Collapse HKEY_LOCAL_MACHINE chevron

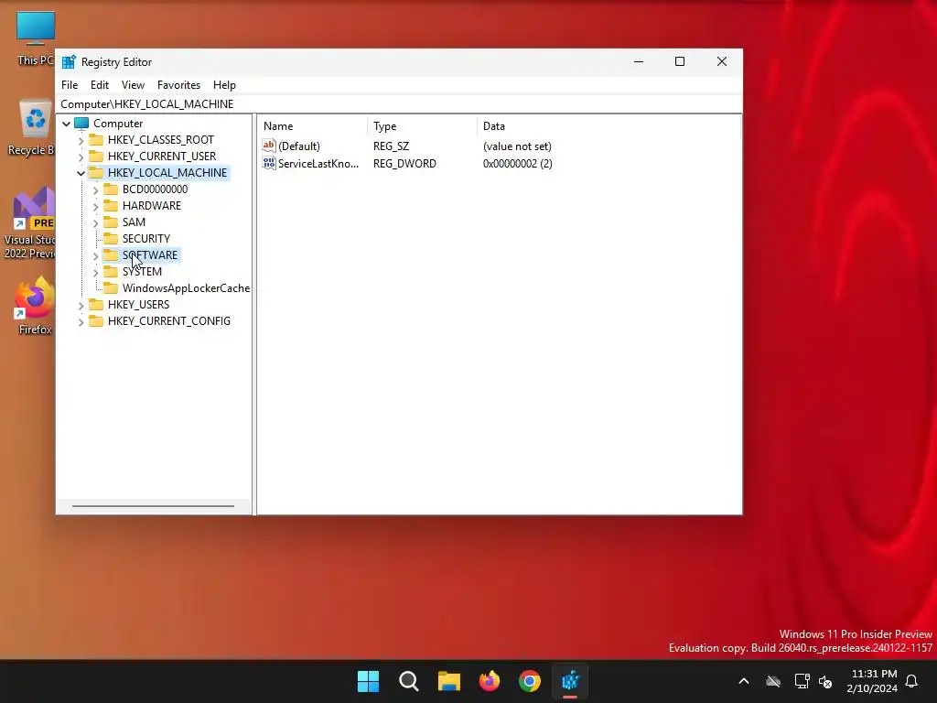click(81, 173)
